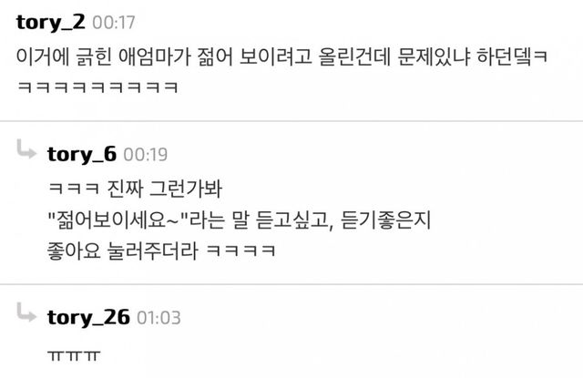Open the tory_26 username
Viewport: 583px width, 378px height.
click(x=88, y=317)
